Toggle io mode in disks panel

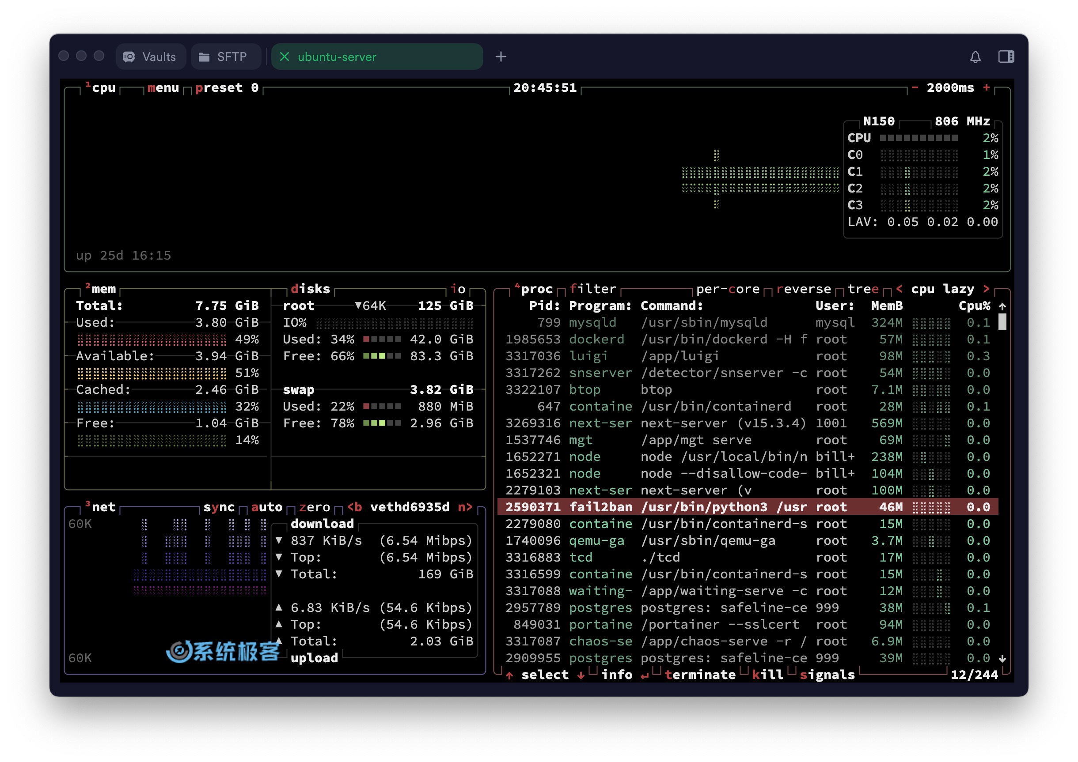[458, 289]
